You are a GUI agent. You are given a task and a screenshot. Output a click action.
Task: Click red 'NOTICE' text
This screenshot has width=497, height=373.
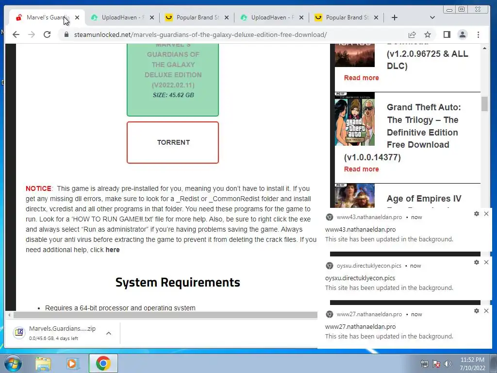38,188
